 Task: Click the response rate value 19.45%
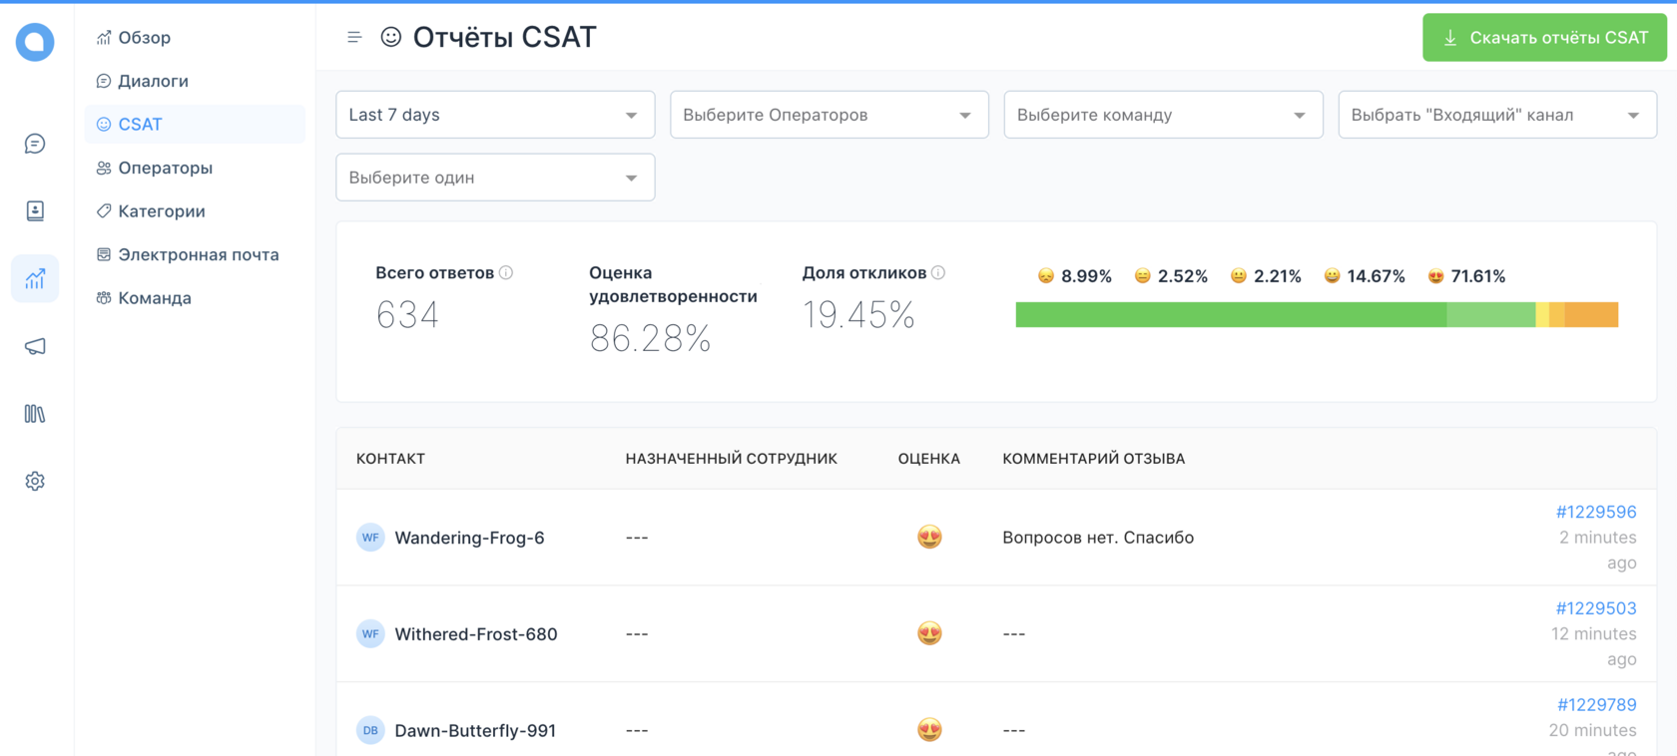pos(858,315)
